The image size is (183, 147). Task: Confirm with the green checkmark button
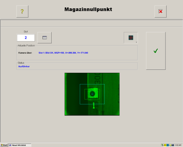[156, 51]
